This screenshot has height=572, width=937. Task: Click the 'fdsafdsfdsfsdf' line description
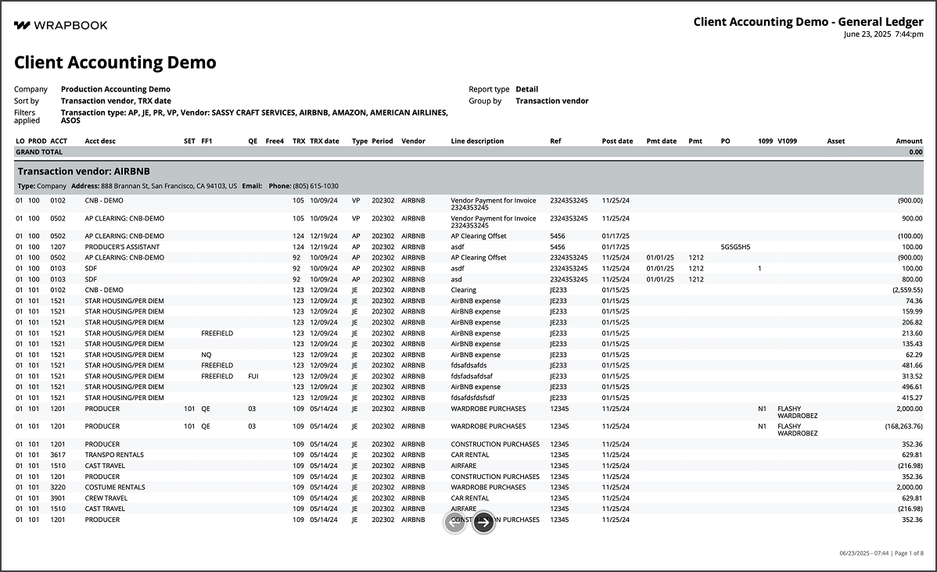point(472,398)
